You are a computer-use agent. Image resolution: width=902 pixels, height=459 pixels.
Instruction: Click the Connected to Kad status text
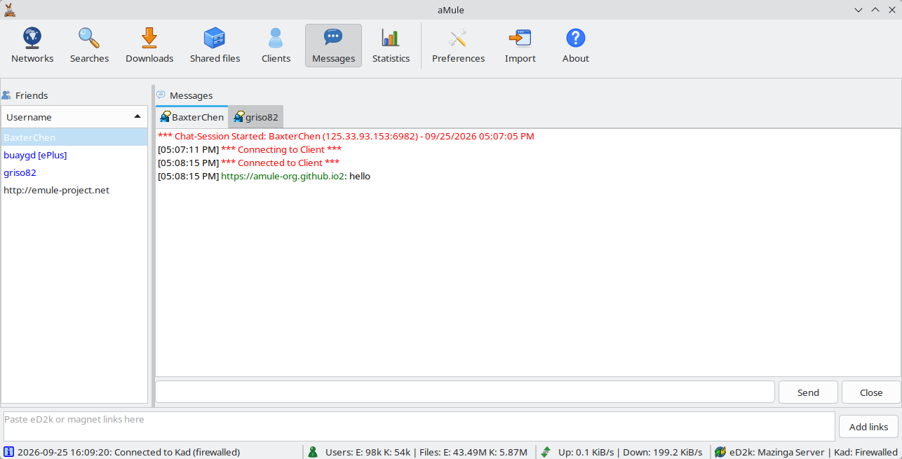(x=129, y=452)
